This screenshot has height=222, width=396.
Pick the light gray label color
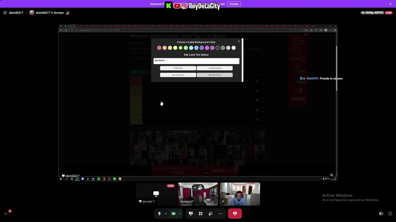coord(228,48)
